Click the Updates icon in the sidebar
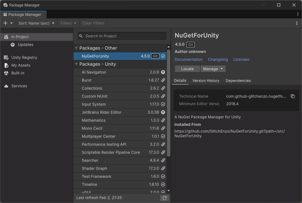Viewport: 302px width, 203px height. click(x=13, y=44)
